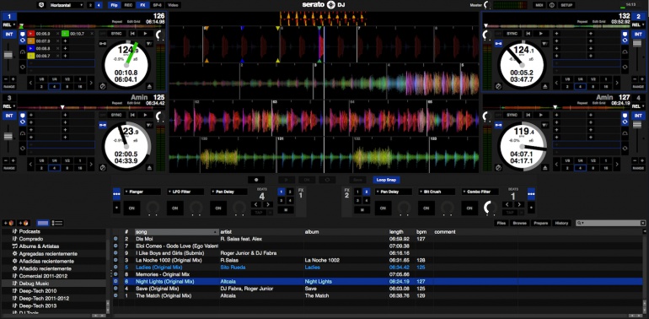Toggle the FX panel button
This screenshot has height=319, width=649.
click(x=142, y=5)
